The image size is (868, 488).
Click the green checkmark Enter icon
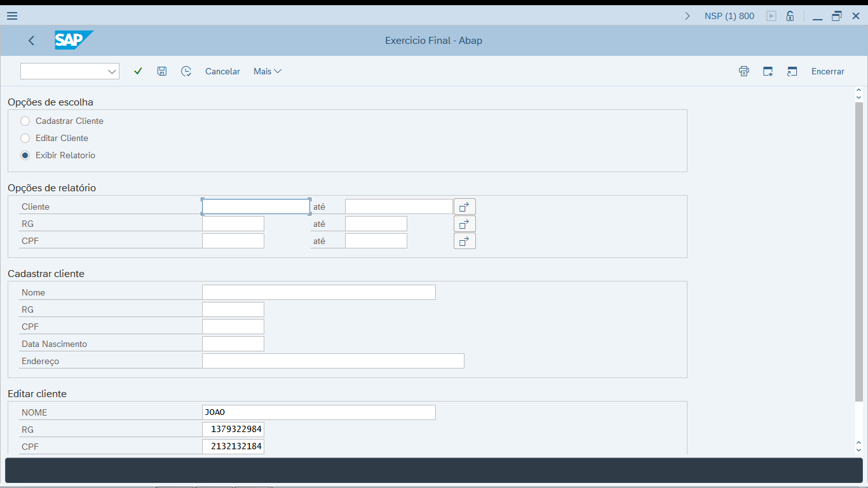[x=138, y=71]
